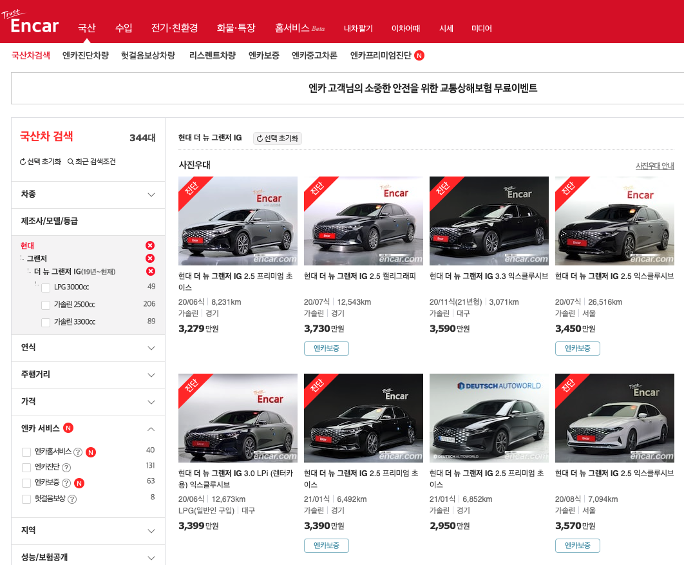Click 엔카보증 button under the 3,450만원 car
The height and width of the screenshot is (565, 684).
coord(578,349)
